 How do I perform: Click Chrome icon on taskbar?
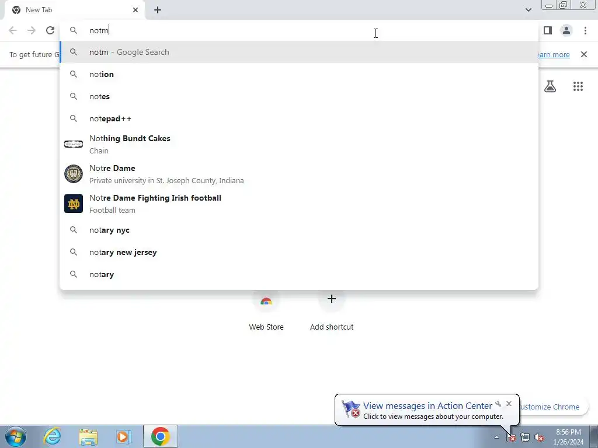coord(161,436)
